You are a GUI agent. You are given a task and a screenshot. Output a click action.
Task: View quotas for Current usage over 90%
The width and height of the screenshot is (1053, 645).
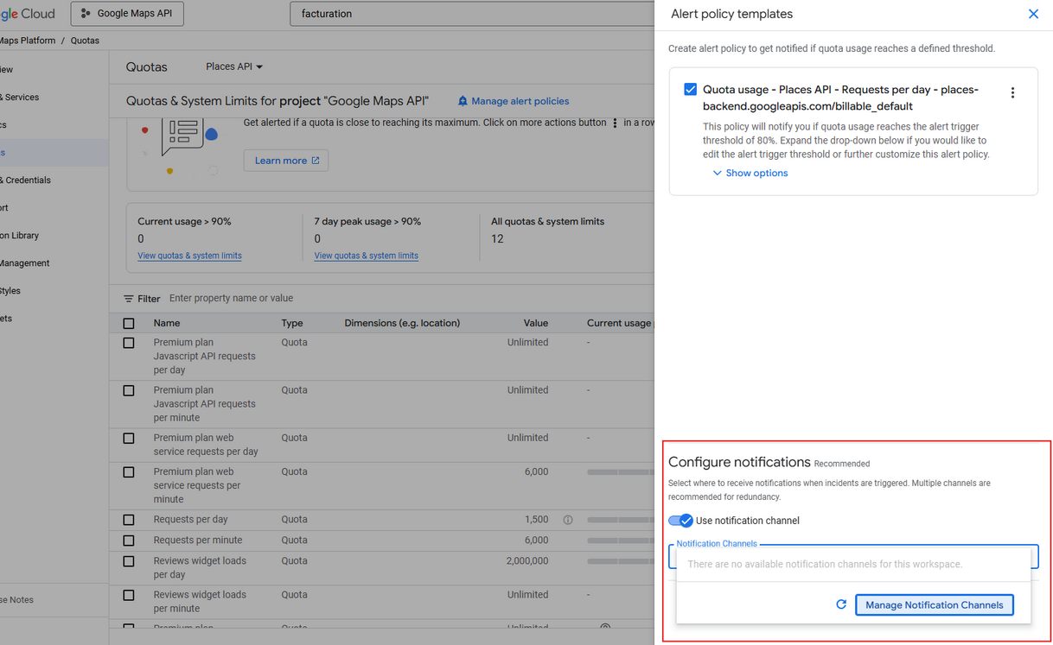[189, 256]
